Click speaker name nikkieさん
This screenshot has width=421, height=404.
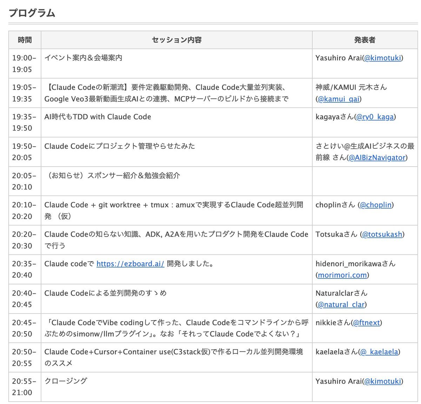[x=333, y=323]
